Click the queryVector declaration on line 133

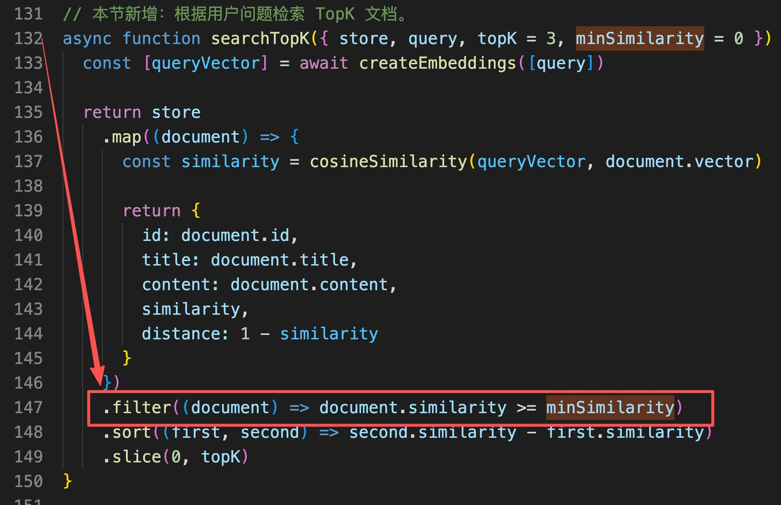206,63
